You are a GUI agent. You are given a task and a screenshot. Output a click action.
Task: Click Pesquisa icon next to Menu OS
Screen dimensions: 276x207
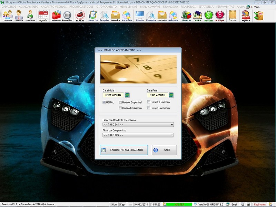(105, 16)
